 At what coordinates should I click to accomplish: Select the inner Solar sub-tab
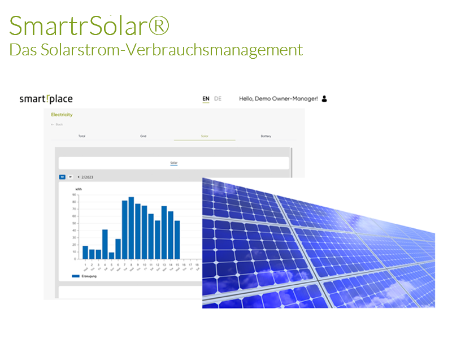coord(174,163)
